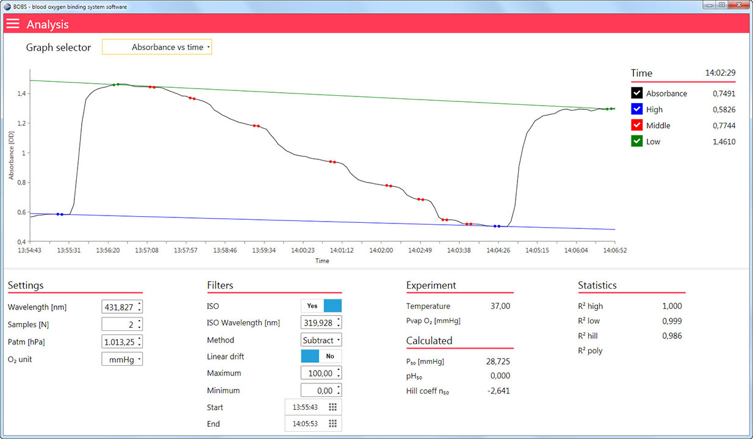This screenshot has height=439, width=753.
Task: Open the Start time picker grid icon
Action: (x=333, y=407)
